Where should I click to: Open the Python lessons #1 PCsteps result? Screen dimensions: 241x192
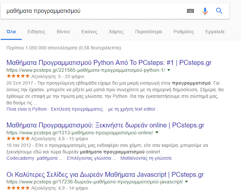pyautogui.click(x=109, y=63)
